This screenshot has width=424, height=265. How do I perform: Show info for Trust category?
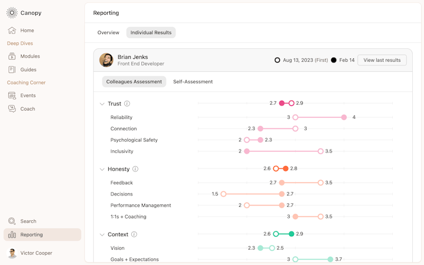pos(127,104)
